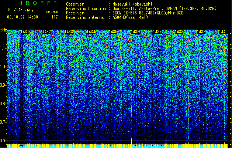Screen dimensions: 232x148
Task: Click the 1433 time marker
Action: (x=69, y=32)
